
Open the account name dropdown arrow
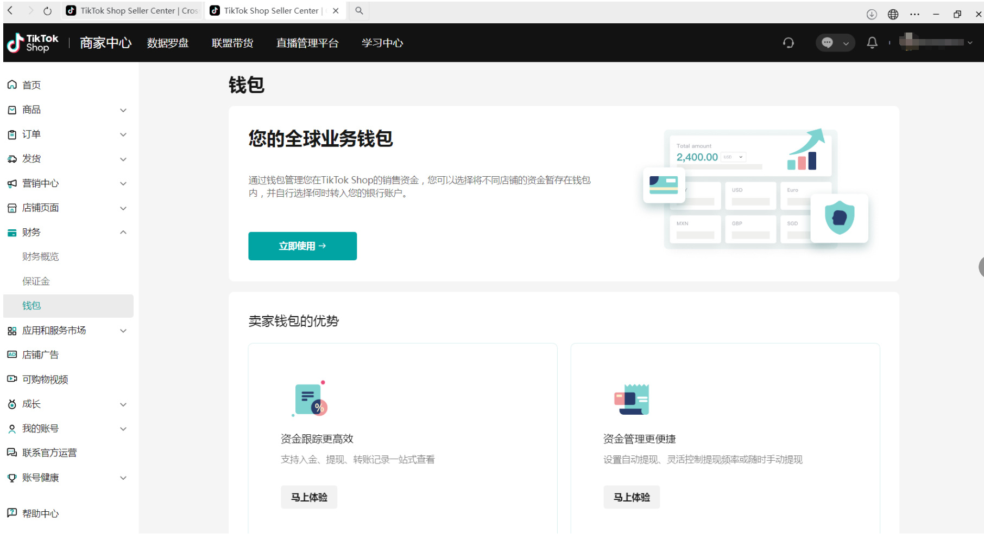970,43
